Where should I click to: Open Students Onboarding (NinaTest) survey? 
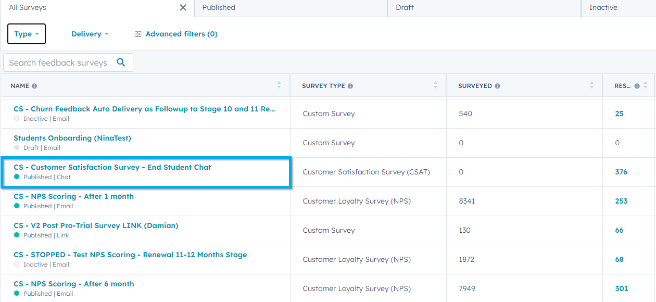click(72, 138)
